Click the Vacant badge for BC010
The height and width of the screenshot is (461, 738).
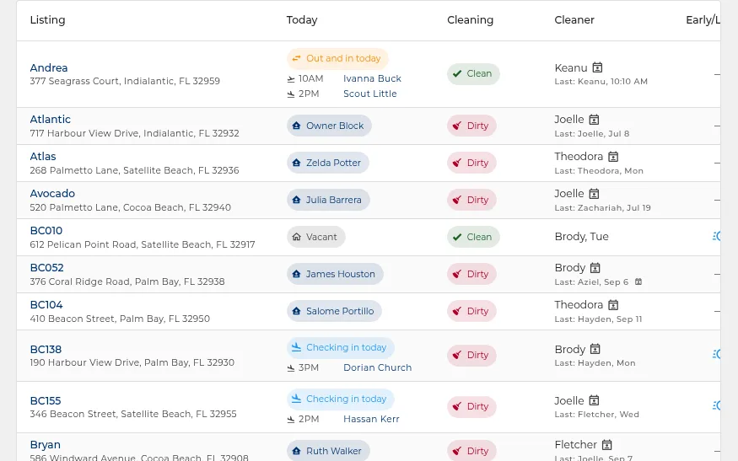315,237
